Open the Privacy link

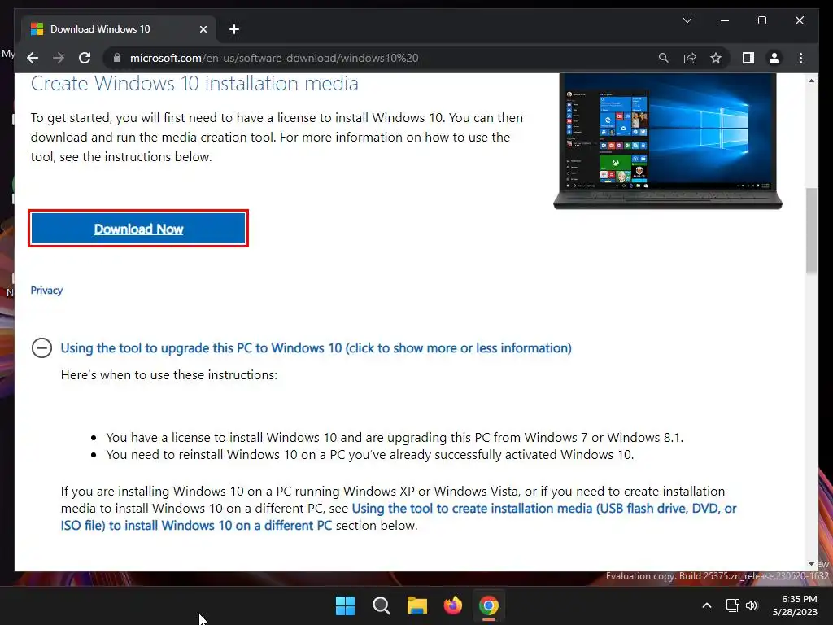pyautogui.click(x=46, y=291)
